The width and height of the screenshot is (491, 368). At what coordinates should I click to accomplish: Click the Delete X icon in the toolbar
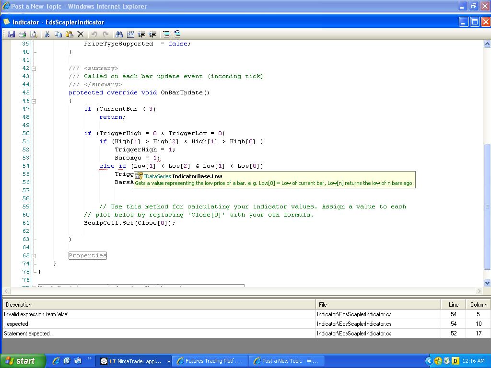tap(81, 34)
